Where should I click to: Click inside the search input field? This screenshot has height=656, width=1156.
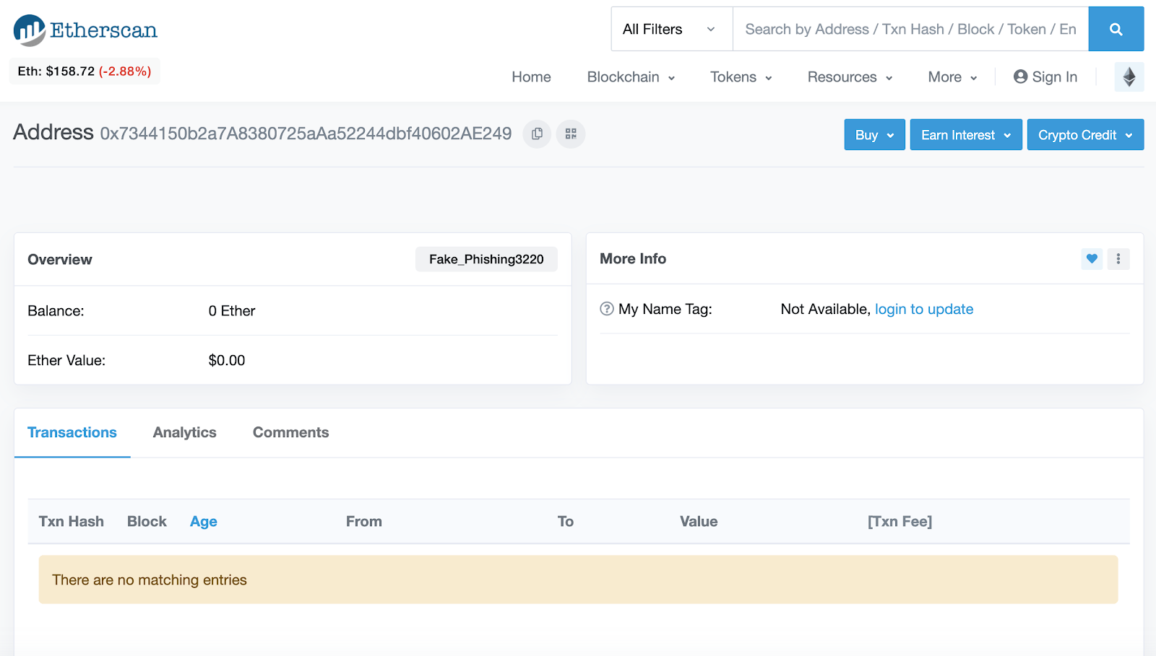903,29
